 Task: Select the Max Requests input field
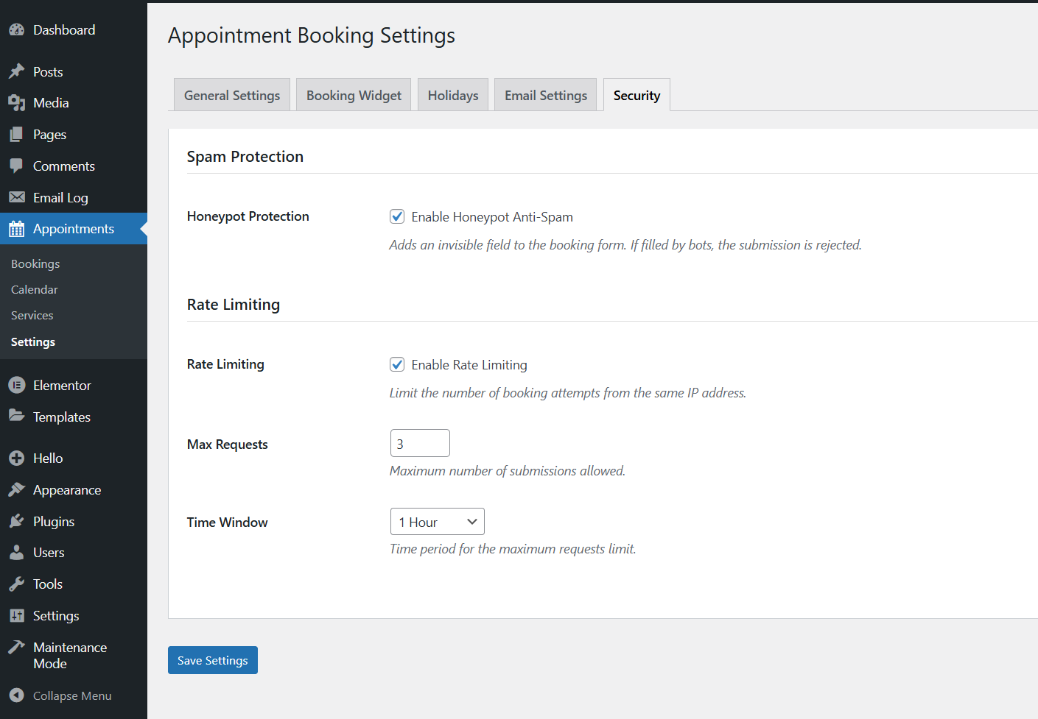click(x=419, y=442)
